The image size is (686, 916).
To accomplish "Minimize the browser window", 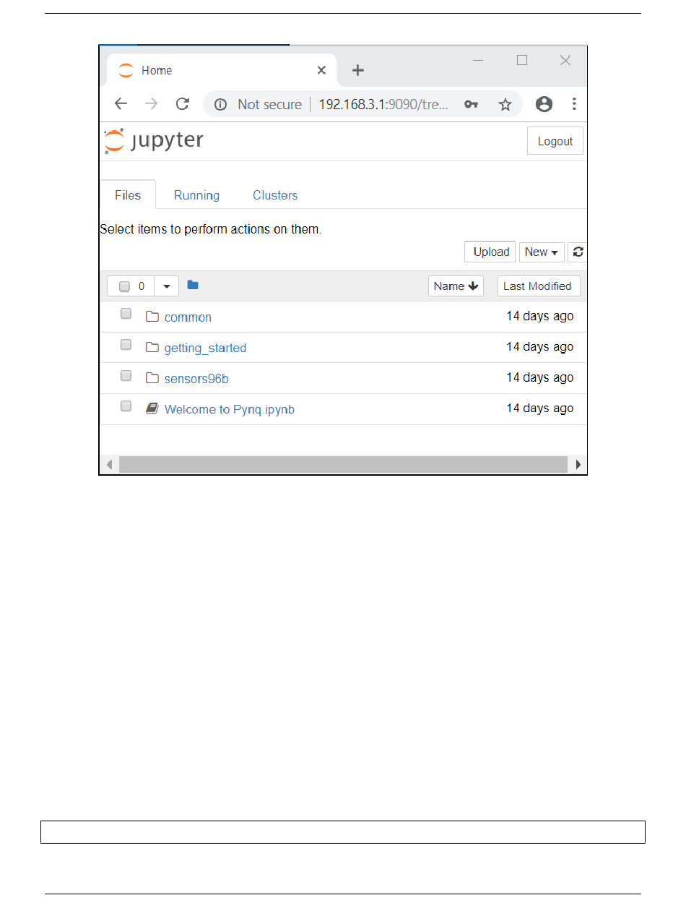I will pos(478,61).
